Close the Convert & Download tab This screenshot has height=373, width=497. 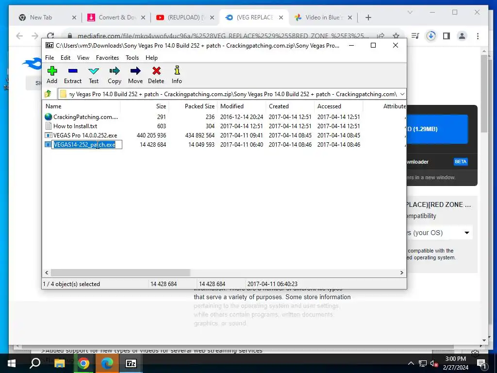[x=143, y=17]
